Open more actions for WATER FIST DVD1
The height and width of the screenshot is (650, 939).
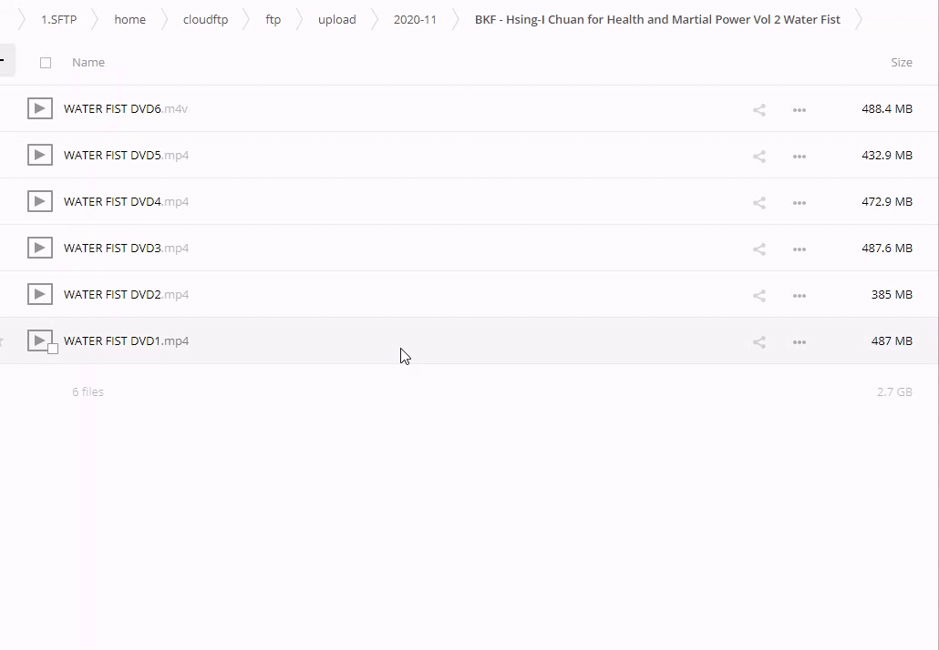point(799,342)
